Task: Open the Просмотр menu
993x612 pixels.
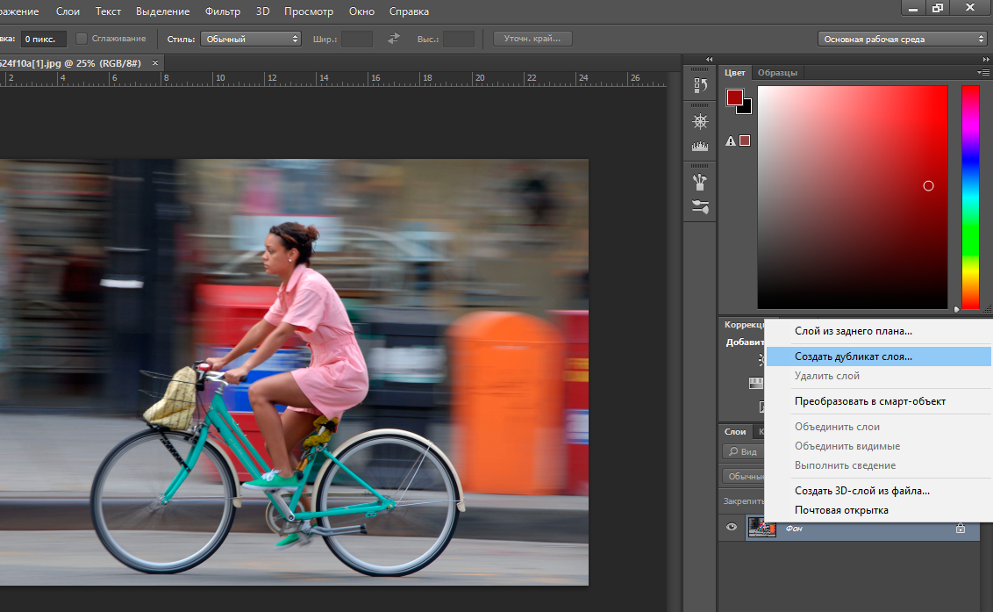Action: coord(309,11)
